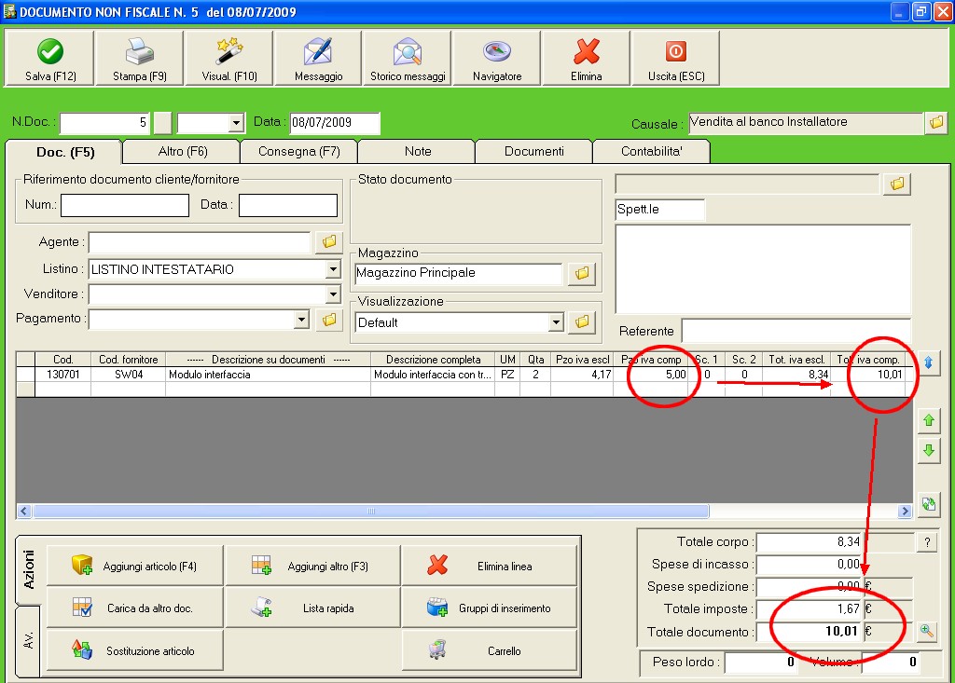
Task: Switch to Doc. (F5) tab
Action: pyautogui.click(x=64, y=152)
